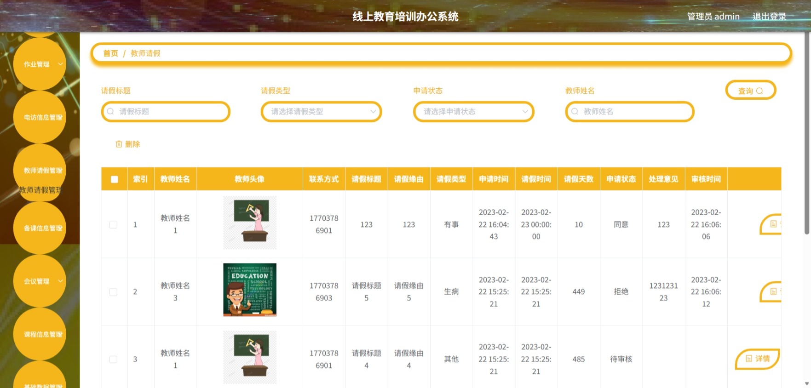
Task: Click 生病 leave type cell
Action: click(x=451, y=291)
